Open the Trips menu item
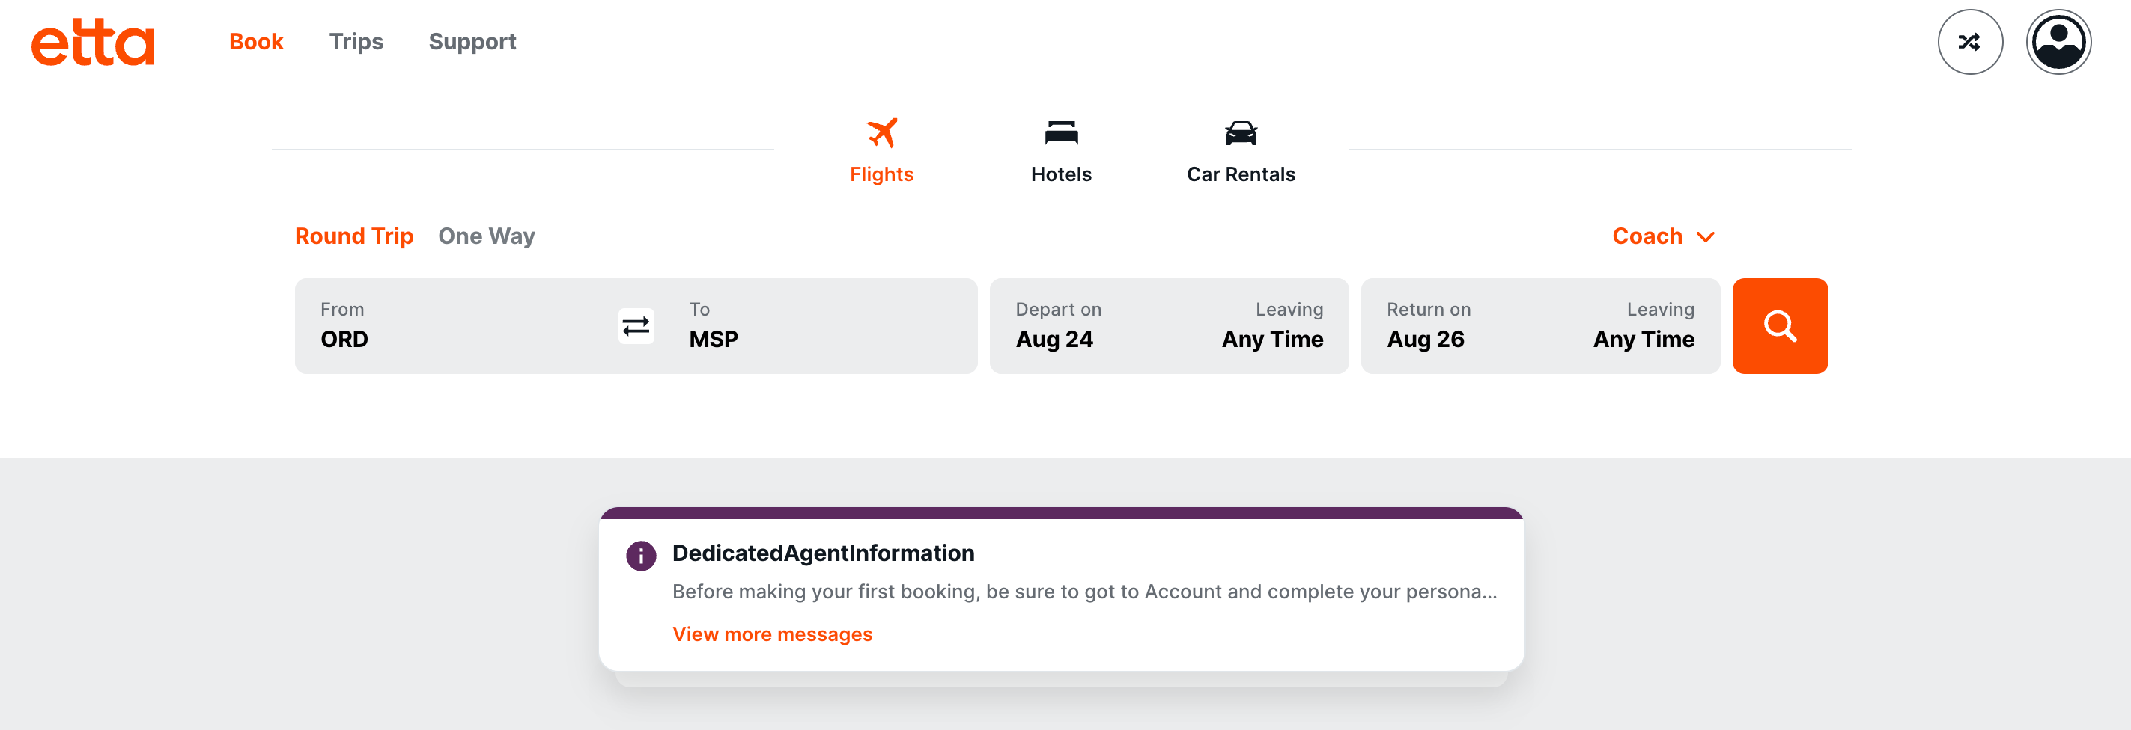Viewport: 2131px width, 730px height. (356, 42)
